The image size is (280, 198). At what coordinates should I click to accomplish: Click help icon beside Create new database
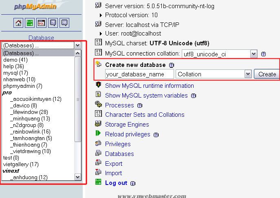[172, 65]
